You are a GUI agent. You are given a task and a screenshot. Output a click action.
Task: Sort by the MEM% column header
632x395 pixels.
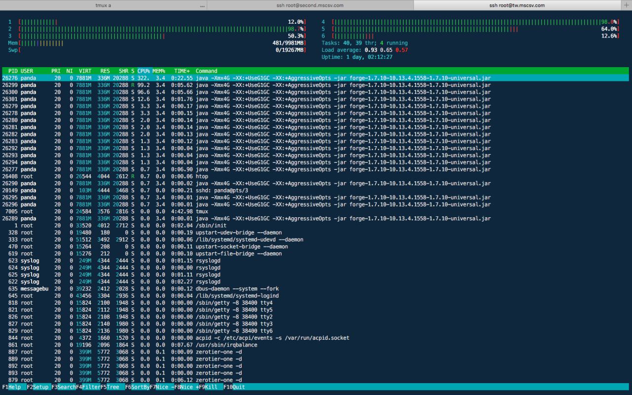point(158,71)
